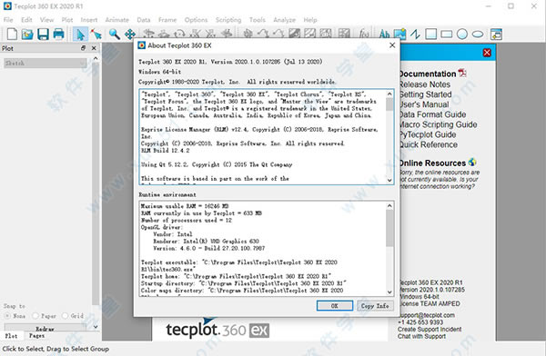Activate the Adjustor tool with red dot
The image size is (546, 356).
tap(96, 35)
